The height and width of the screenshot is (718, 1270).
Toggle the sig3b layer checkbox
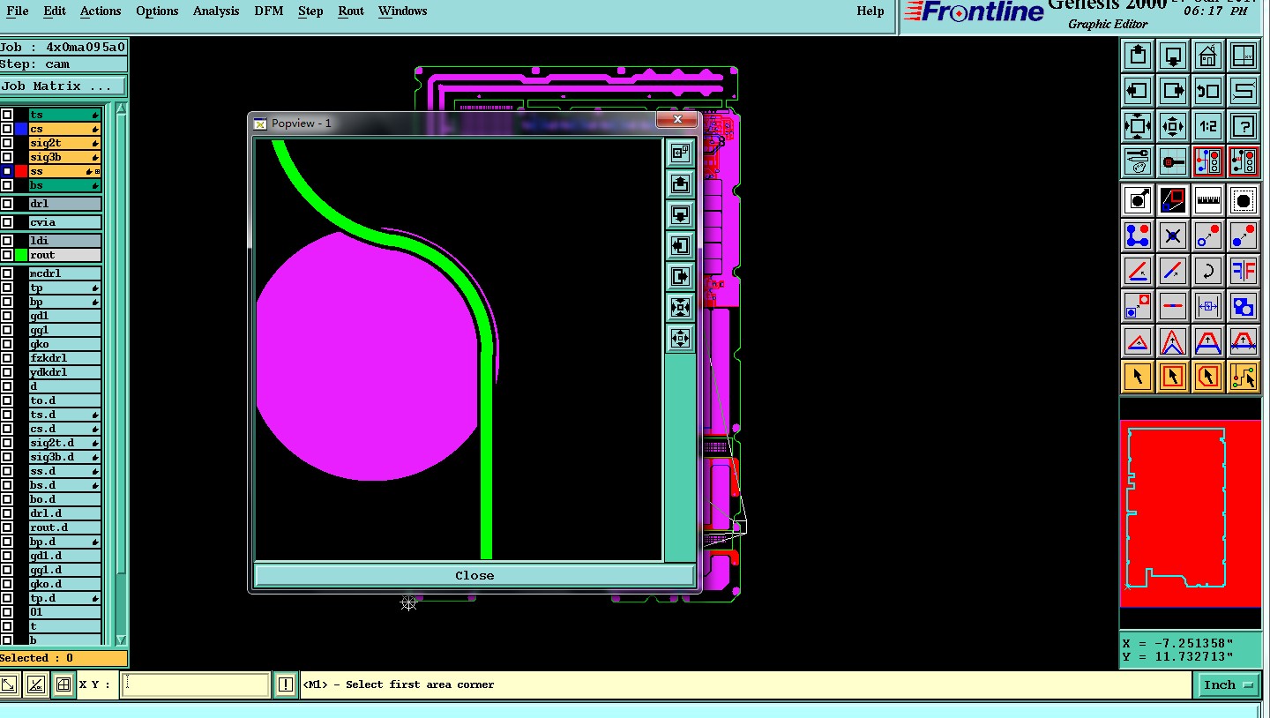[7, 157]
